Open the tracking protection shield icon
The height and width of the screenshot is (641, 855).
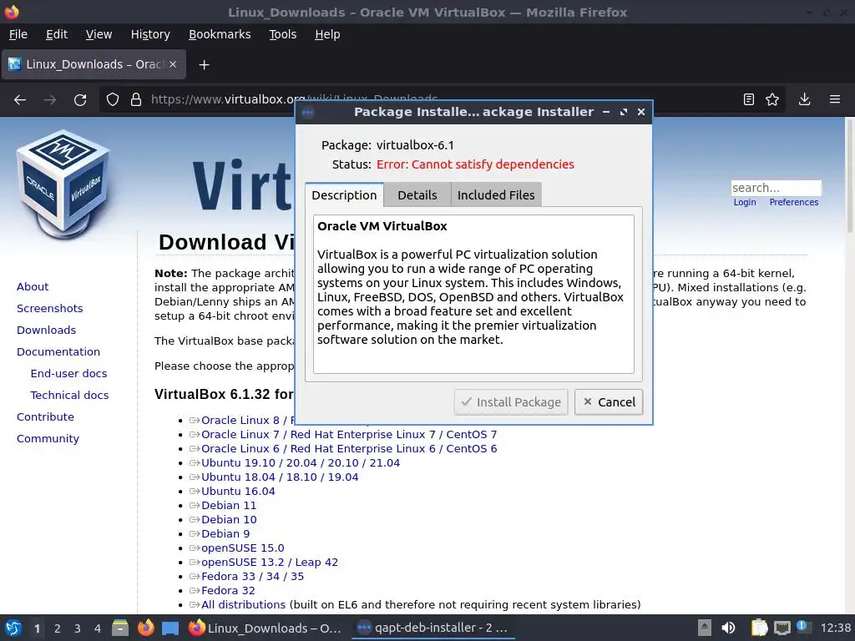pyautogui.click(x=113, y=100)
